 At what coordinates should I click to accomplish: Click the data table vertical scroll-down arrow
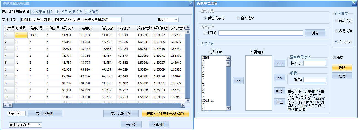tap(187, 101)
